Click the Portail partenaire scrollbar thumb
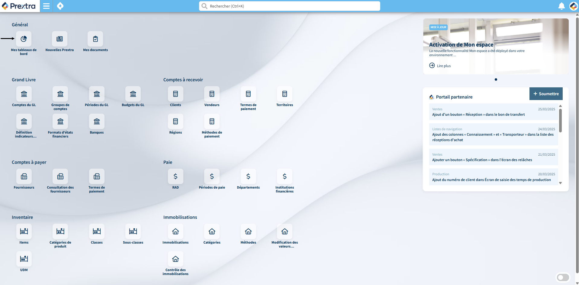Viewport: 579px width, 285px height. click(560, 121)
